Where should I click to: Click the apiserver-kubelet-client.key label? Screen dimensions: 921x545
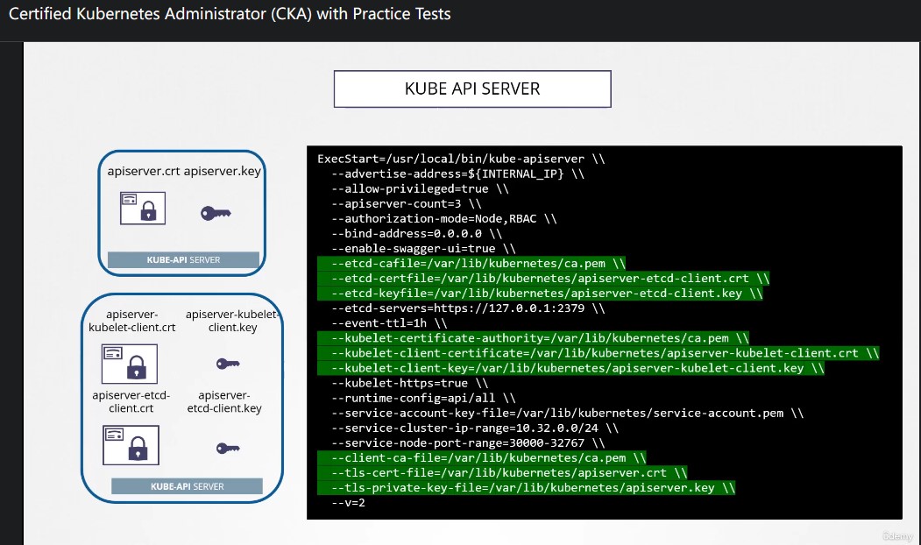232,321
